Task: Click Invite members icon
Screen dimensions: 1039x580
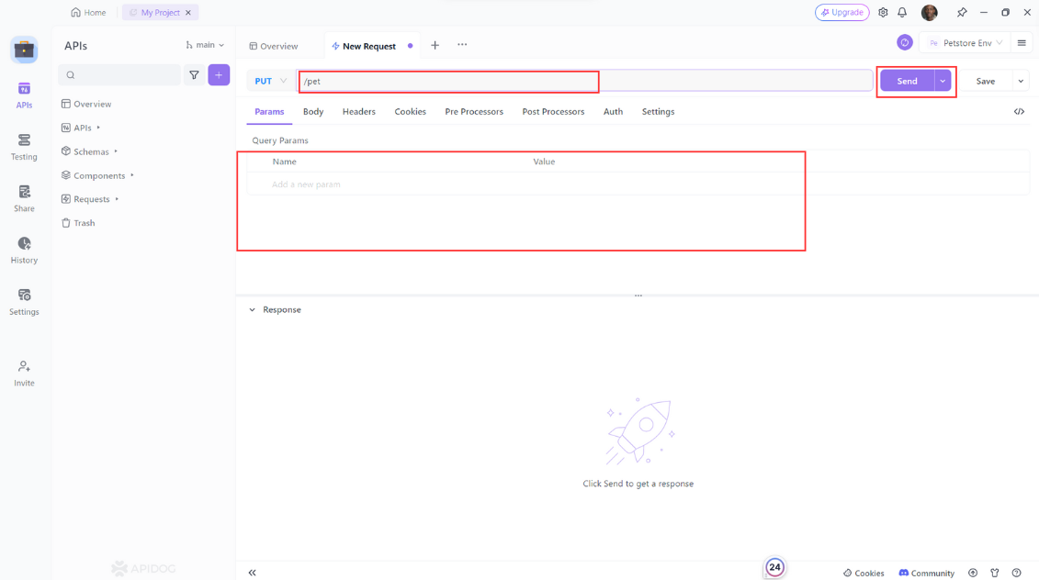Action: tap(24, 374)
